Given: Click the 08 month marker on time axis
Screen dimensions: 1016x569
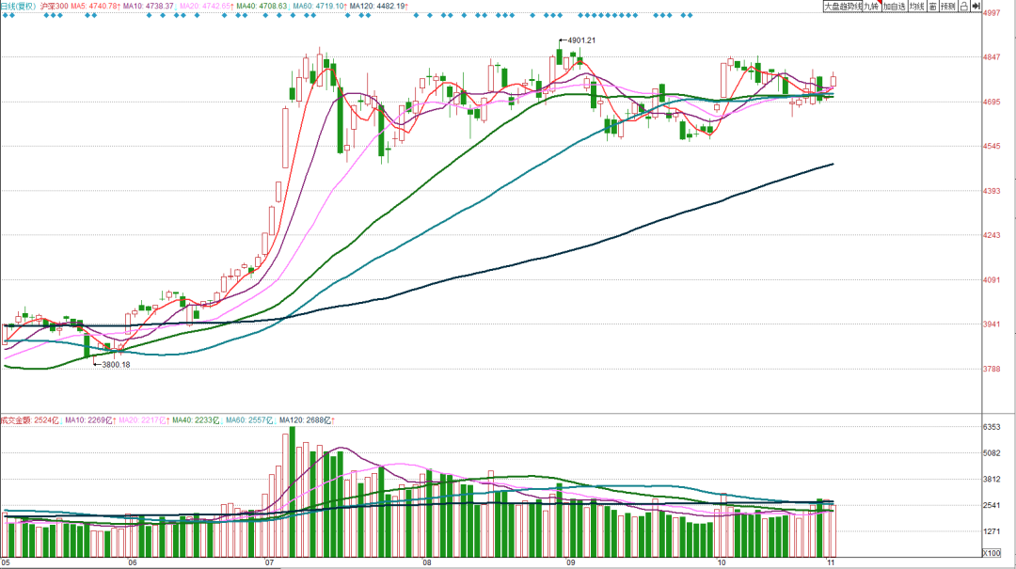Looking at the screenshot, I should point(427,562).
